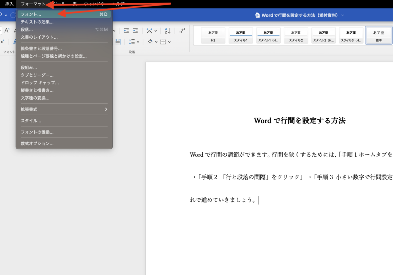
Task: Select the decrease indent icon
Action: (126, 30)
